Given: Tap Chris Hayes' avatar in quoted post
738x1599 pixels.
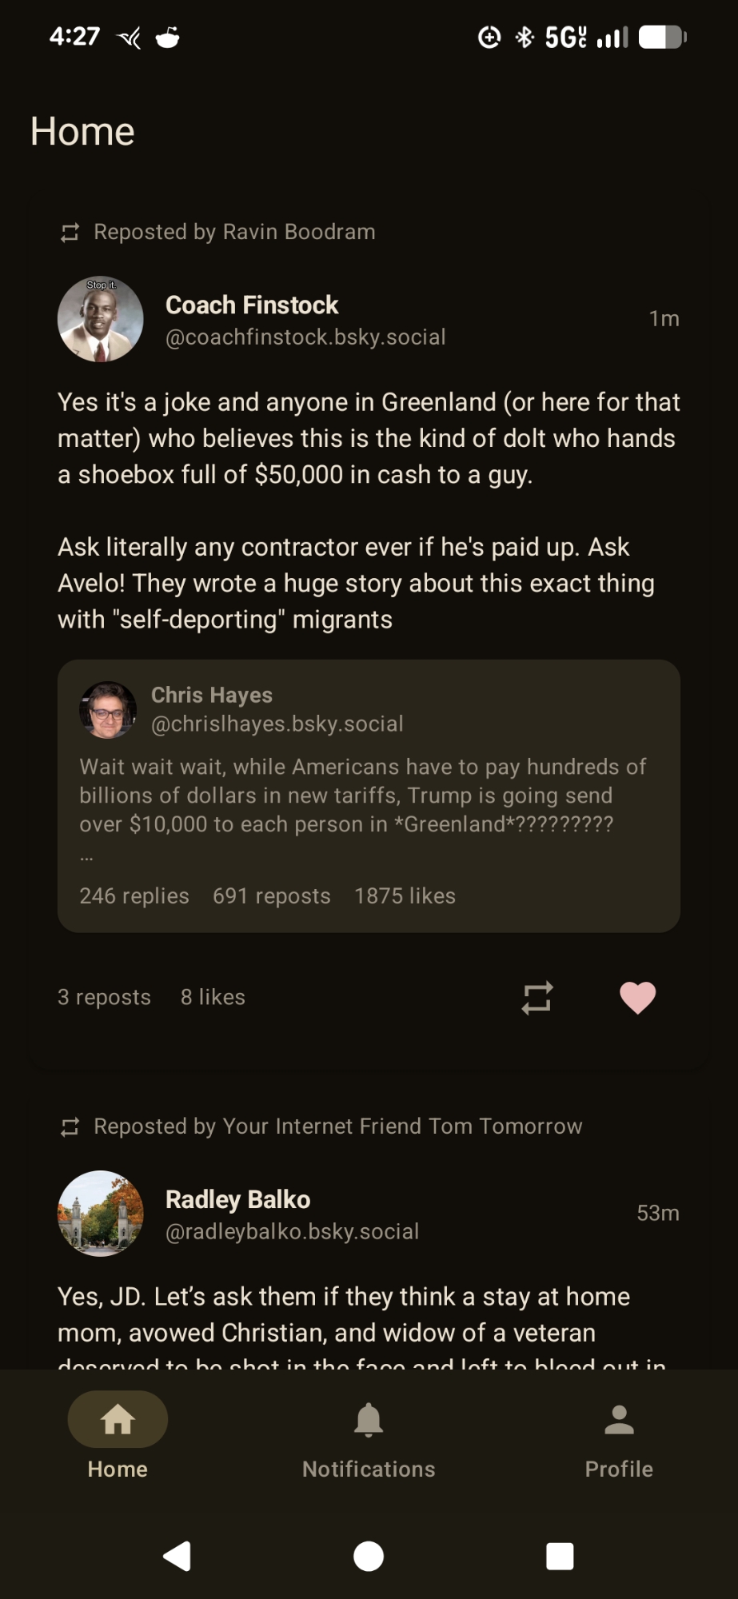Looking at the screenshot, I should [108, 709].
